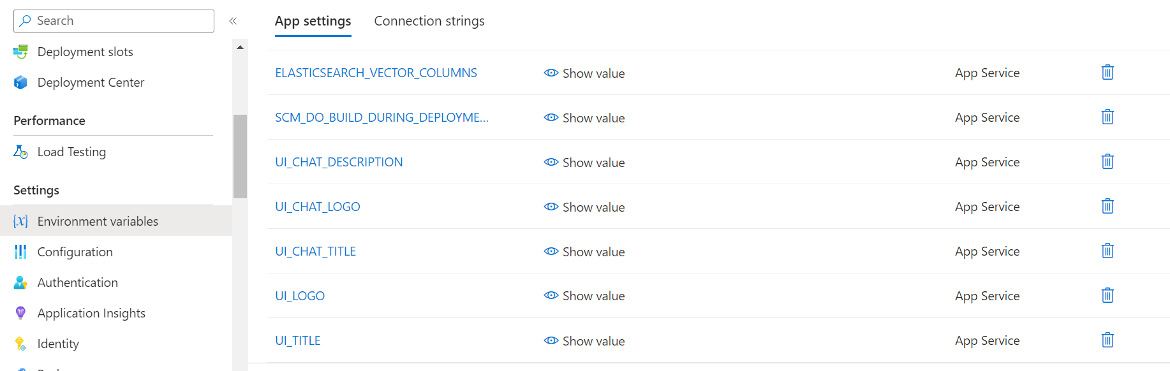Image resolution: width=1170 pixels, height=371 pixels.
Task: Select the App settings tab
Action: [313, 21]
